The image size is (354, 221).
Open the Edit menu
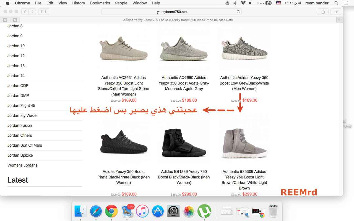coord(50,3)
